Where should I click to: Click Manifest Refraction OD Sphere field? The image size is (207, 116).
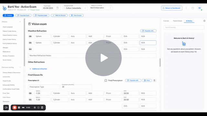(x=42, y=36)
